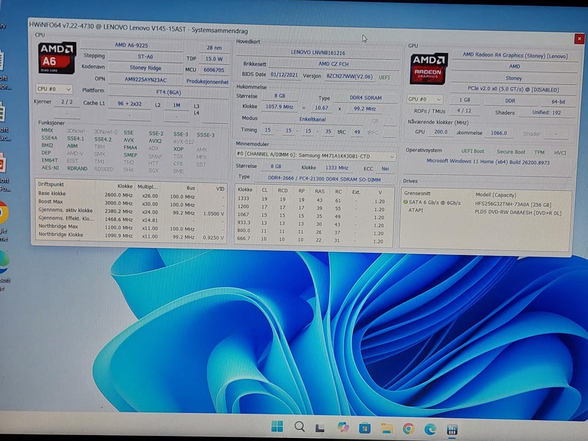The height and width of the screenshot is (441, 588).
Task: Click the BIOS version 8ZCN27WW(V2.06) field
Action: 349,77
